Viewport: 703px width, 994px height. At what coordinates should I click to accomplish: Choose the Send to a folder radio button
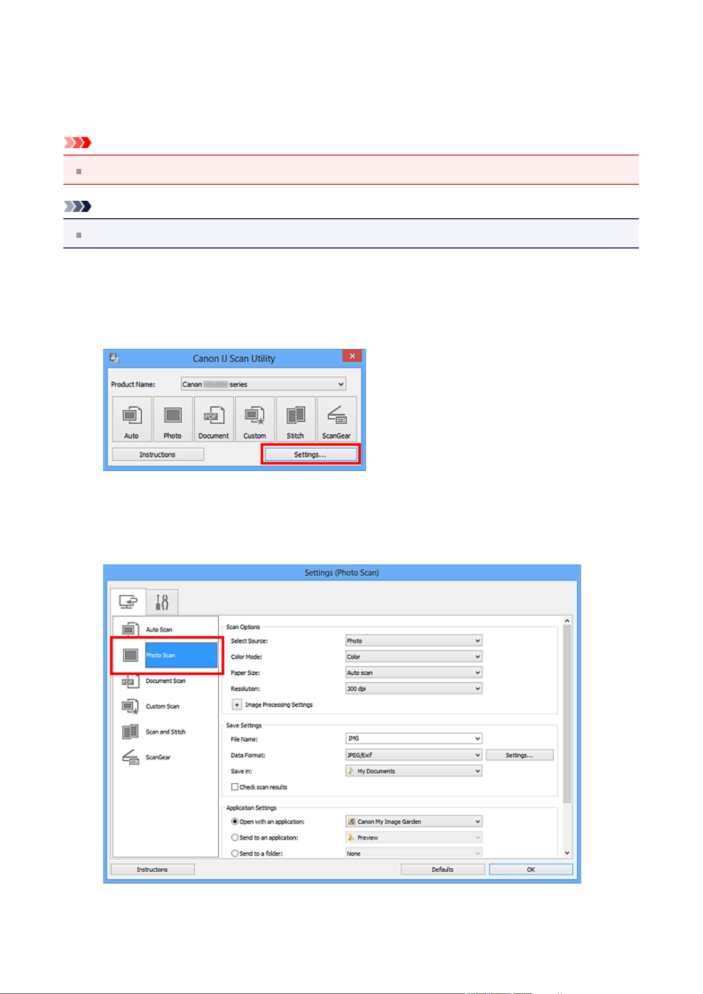click(x=235, y=853)
